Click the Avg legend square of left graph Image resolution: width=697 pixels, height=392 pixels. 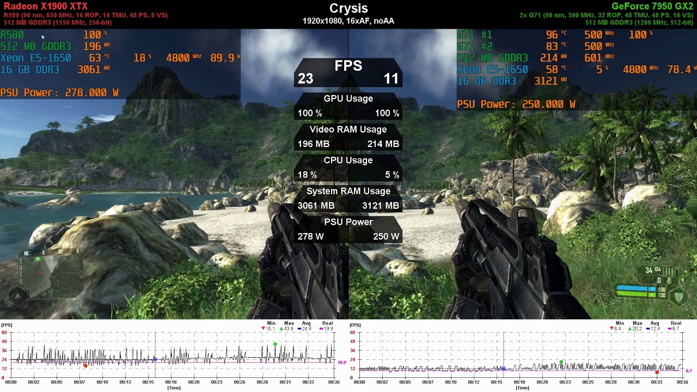299,329
